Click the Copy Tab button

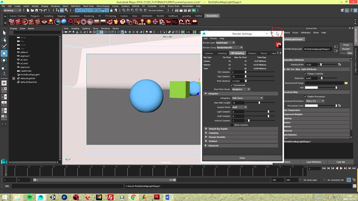click(341, 162)
